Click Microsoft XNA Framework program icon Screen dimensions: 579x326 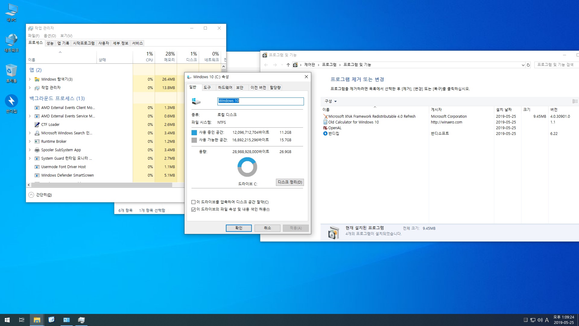pyautogui.click(x=325, y=117)
